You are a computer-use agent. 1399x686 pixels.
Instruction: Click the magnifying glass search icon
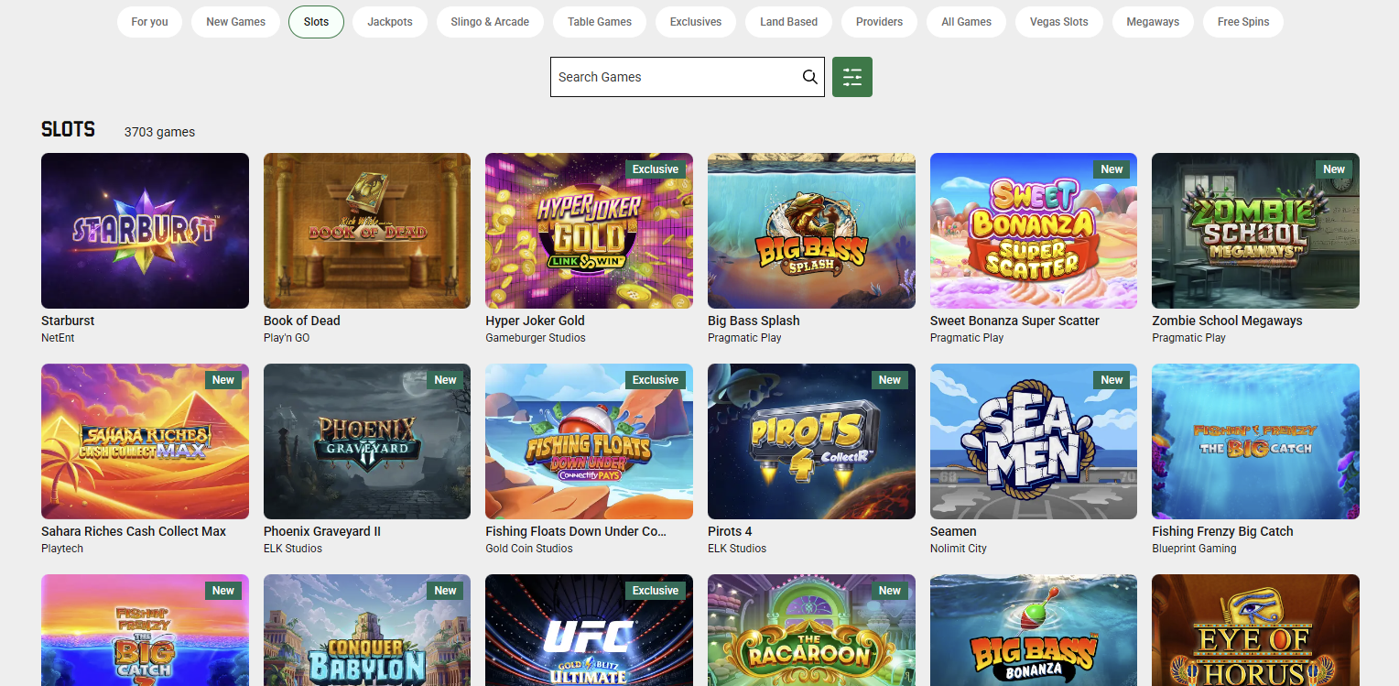click(x=809, y=77)
